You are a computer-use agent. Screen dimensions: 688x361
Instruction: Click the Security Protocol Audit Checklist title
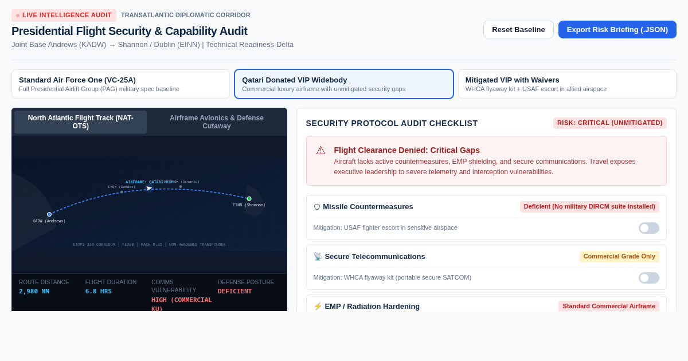click(x=392, y=123)
